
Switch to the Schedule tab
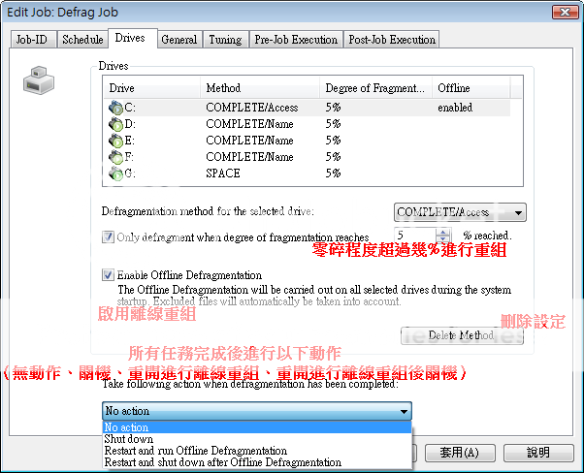[x=82, y=40]
